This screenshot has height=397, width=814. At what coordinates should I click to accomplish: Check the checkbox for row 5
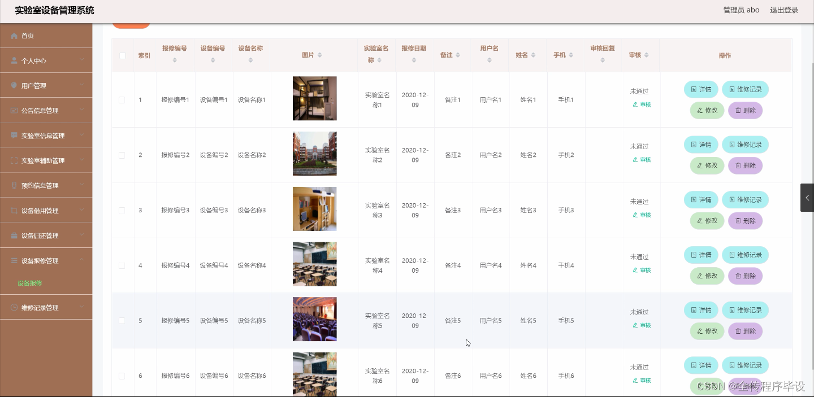tap(122, 320)
